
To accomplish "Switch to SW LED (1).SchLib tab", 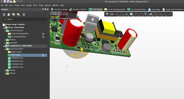I will pyautogui.click(x=59, y=9).
